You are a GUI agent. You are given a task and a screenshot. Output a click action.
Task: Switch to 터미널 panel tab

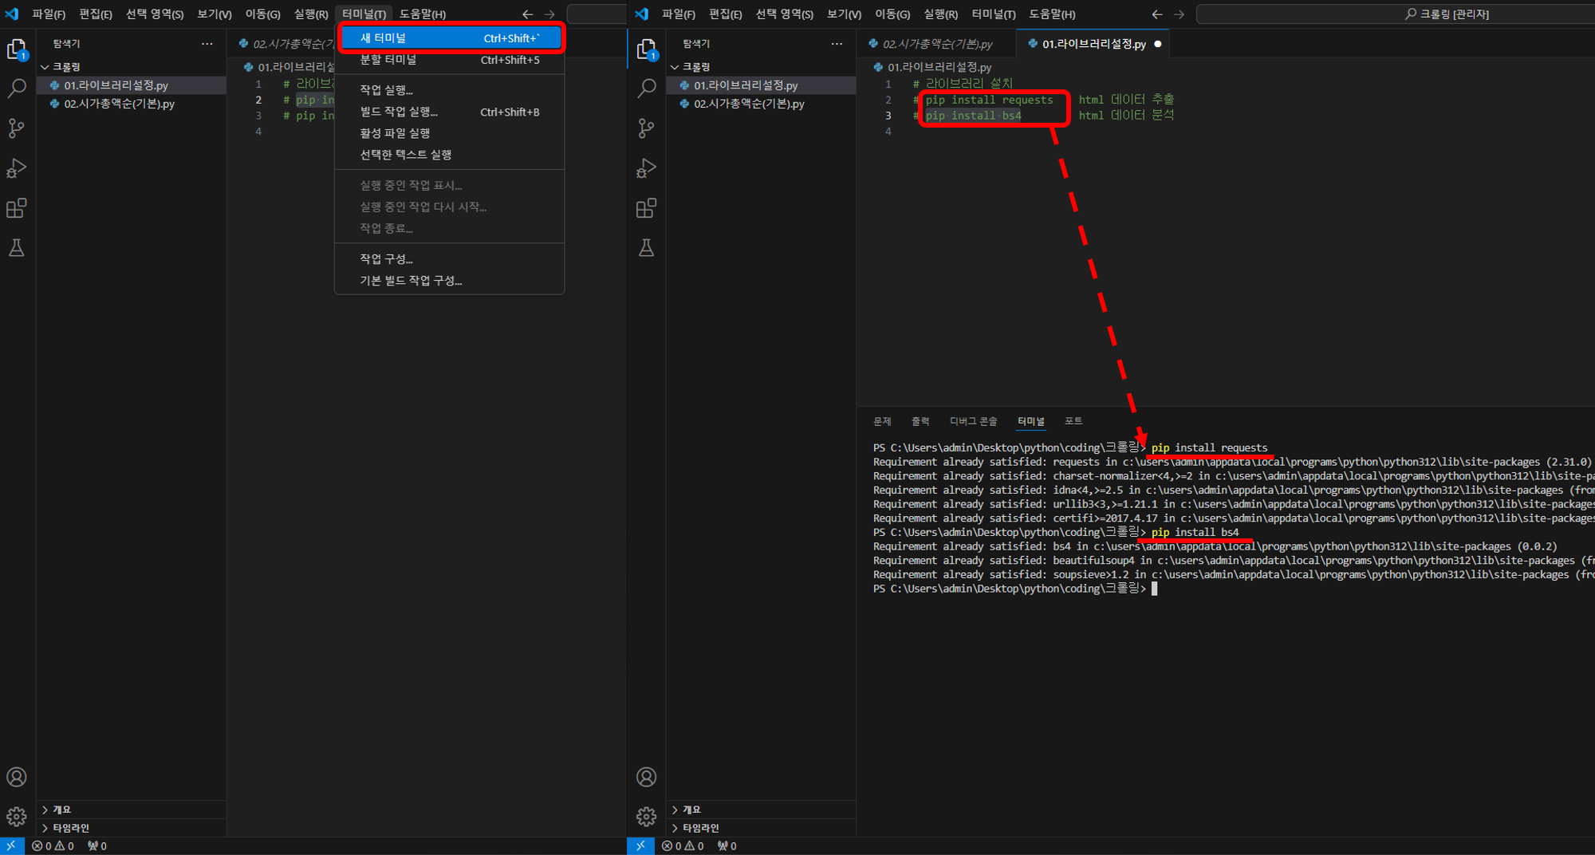(1031, 421)
